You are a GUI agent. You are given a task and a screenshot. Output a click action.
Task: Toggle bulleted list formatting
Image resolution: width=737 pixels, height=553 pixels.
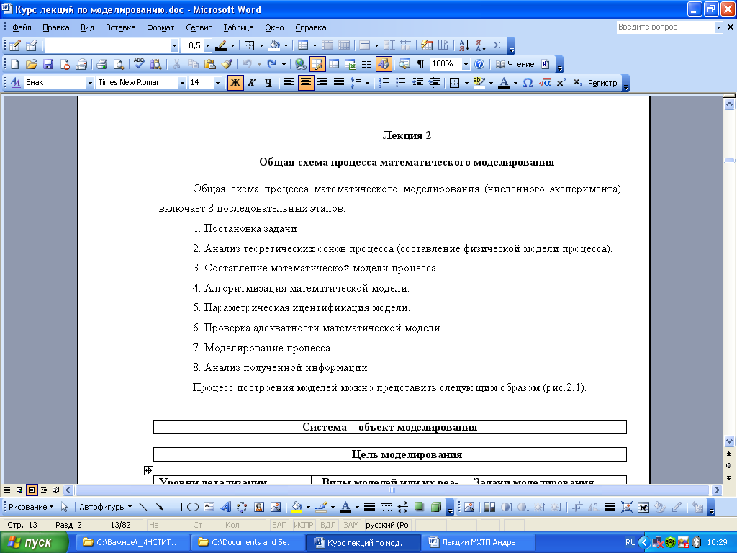click(x=400, y=83)
